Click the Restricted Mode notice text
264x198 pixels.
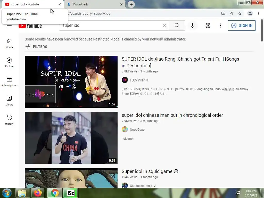point(105,39)
